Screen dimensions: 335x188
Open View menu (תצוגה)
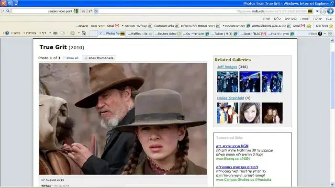click(x=305, y=19)
